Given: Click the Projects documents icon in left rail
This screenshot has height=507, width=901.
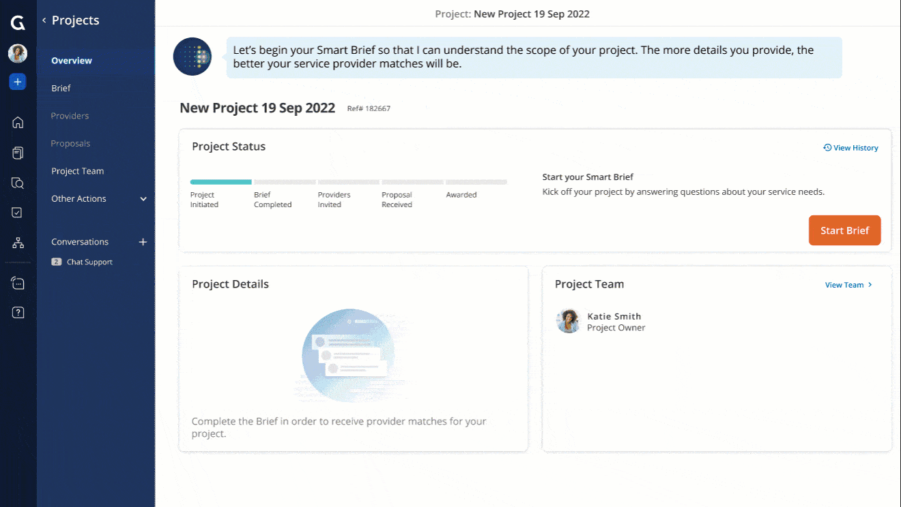Looking at the screenshot, I should point(17,153).
